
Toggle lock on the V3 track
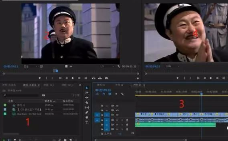(102, 106)
